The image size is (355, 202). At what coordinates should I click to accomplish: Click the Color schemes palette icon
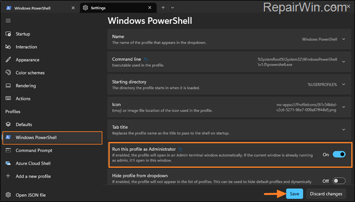pyautogui.click(x=8, y=73)
